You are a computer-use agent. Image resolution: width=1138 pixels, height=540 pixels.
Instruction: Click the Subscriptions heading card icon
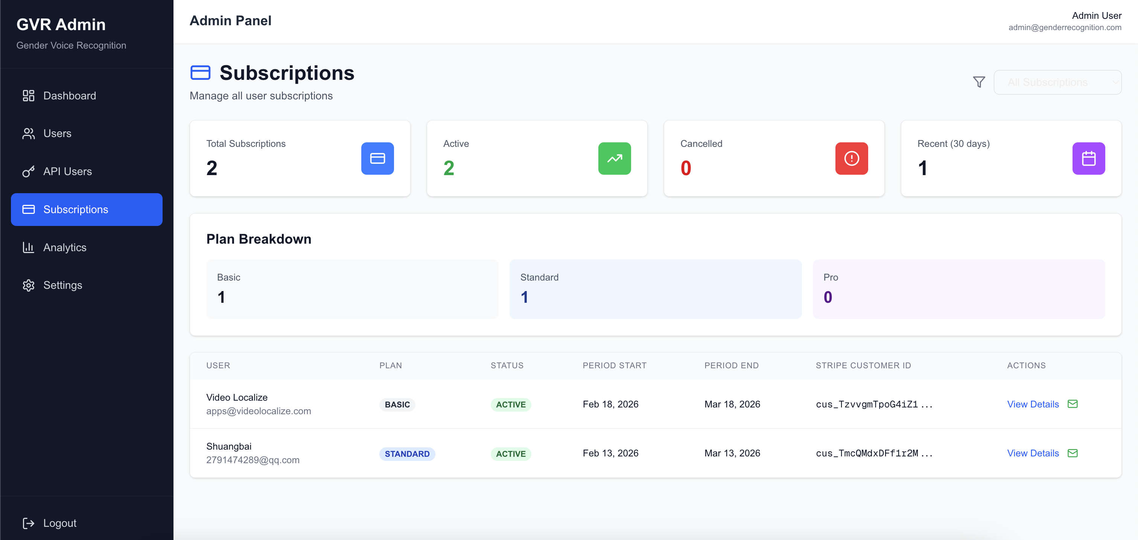coord(200,73)
